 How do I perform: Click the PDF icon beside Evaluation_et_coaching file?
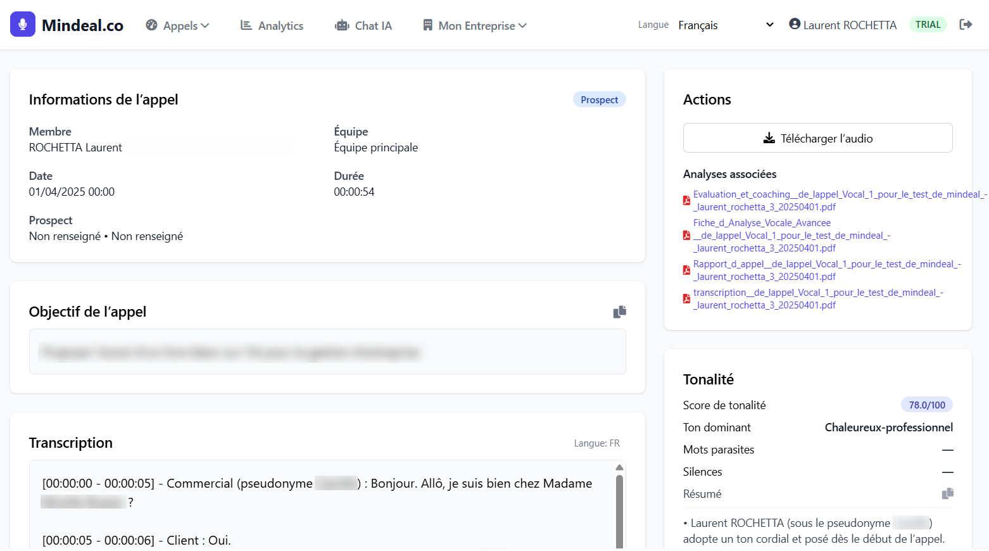(686, 201)
